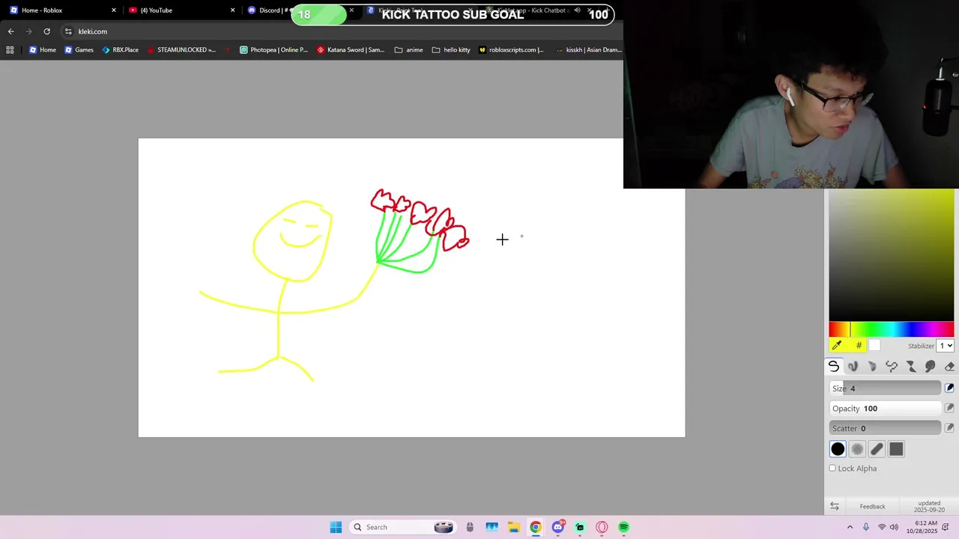Swap the panel side with arrows button

835,506
